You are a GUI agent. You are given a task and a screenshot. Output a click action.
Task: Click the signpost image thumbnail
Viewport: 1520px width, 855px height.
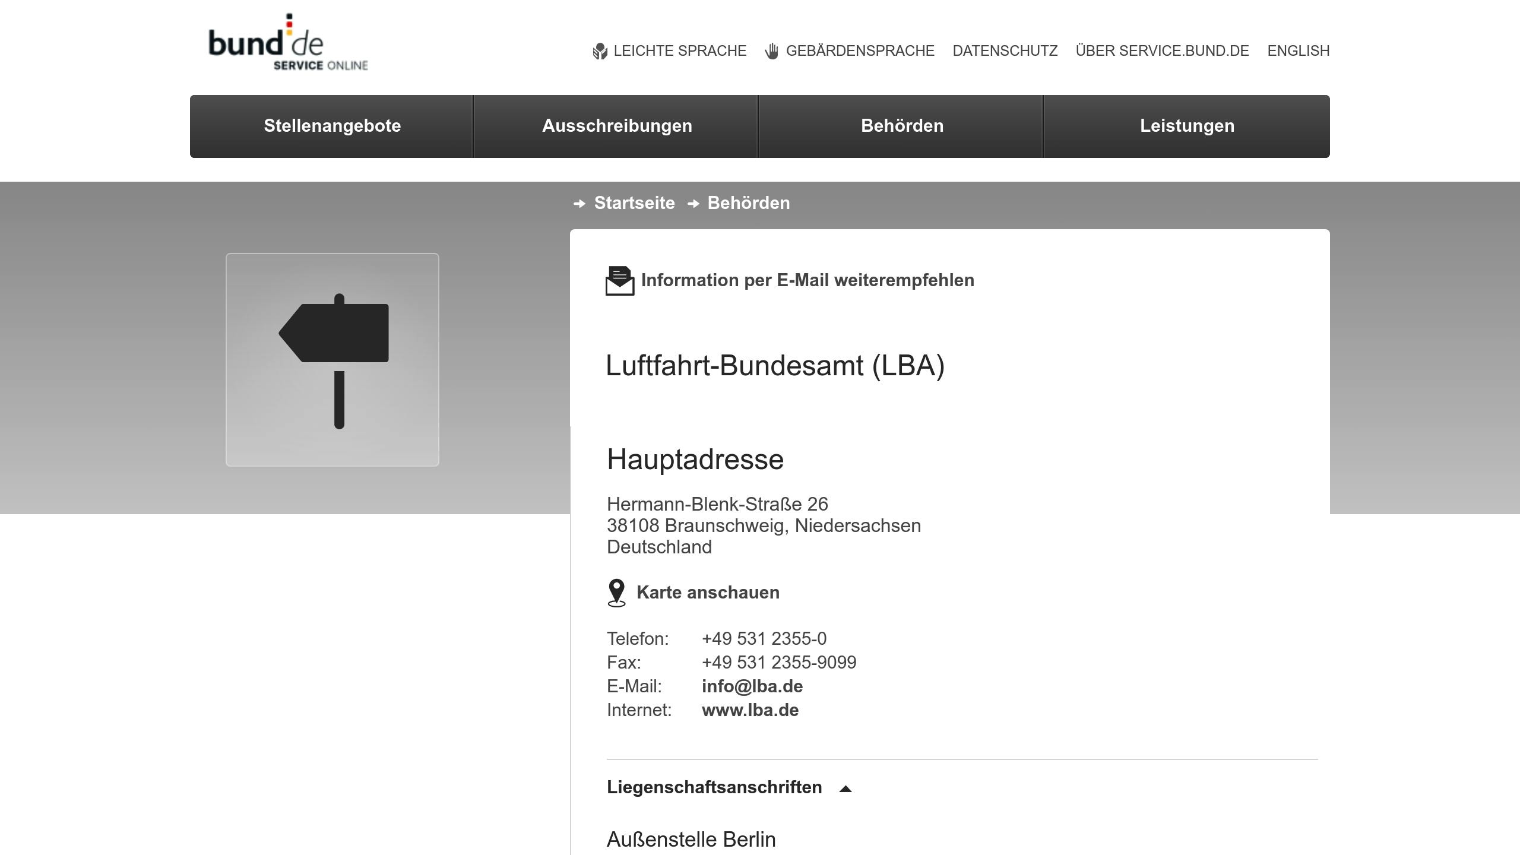[332, 360]
